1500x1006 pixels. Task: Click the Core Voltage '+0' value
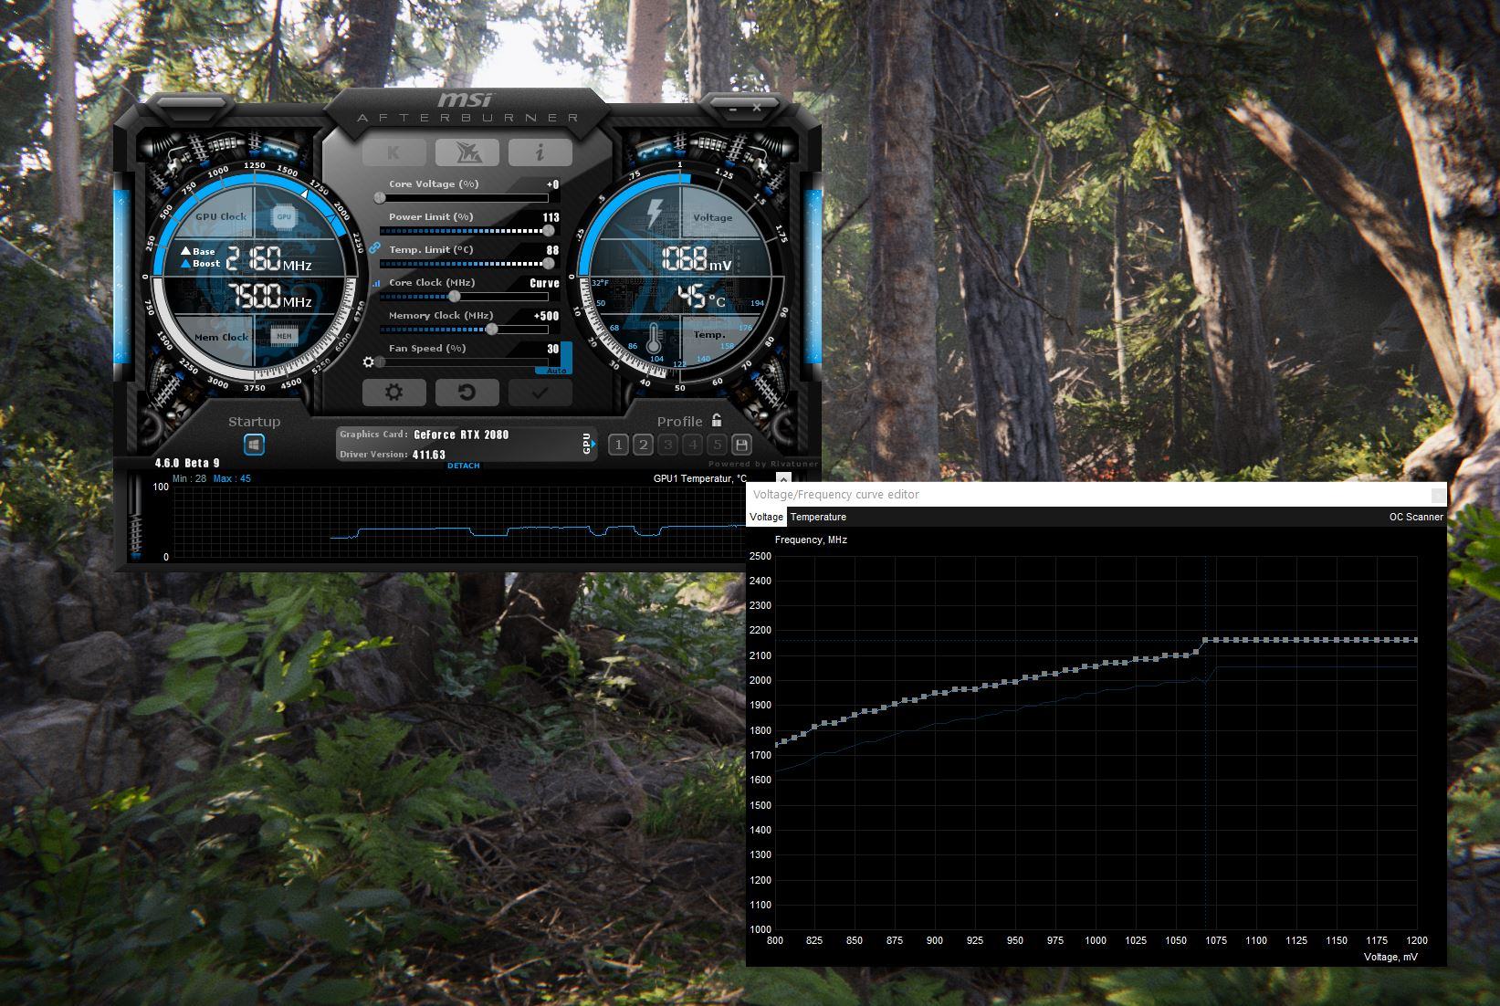pyautogui.click(x=553, y=184)
